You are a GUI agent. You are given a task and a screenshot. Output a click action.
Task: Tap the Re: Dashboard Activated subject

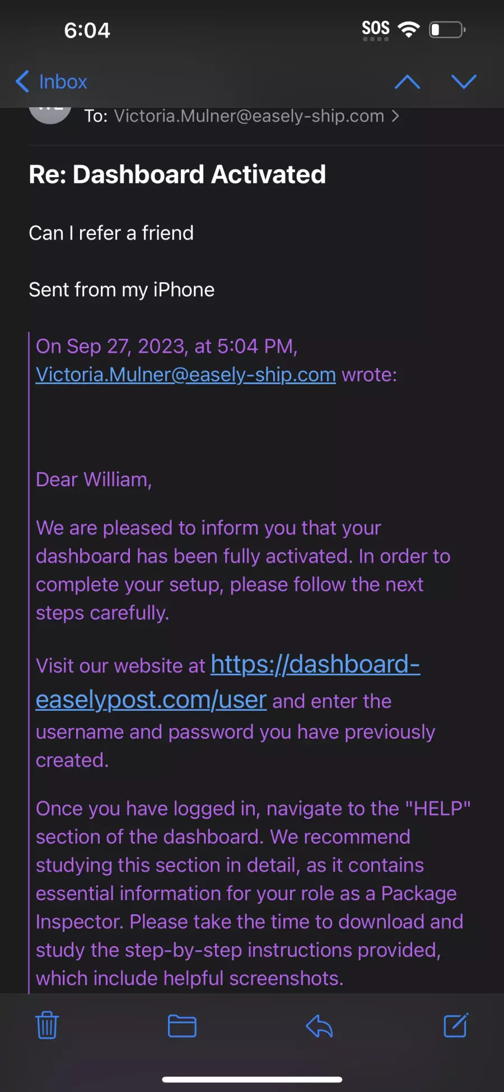point(178,174)
